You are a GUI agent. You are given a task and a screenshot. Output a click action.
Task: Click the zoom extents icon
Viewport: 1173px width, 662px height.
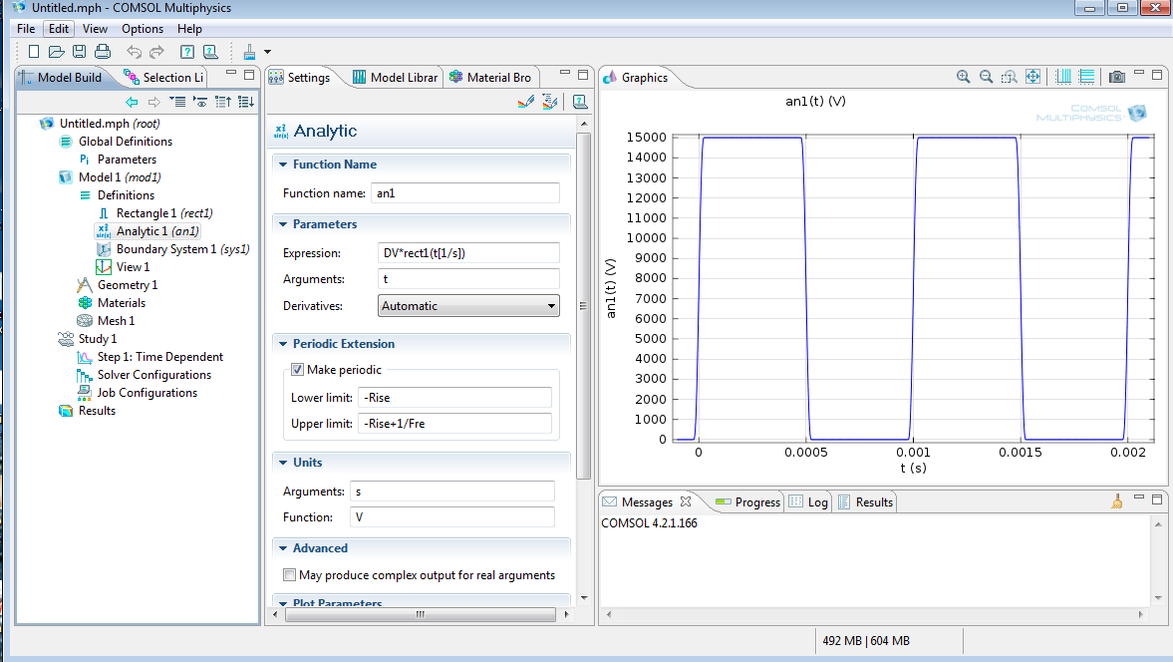pos(1032,77)
